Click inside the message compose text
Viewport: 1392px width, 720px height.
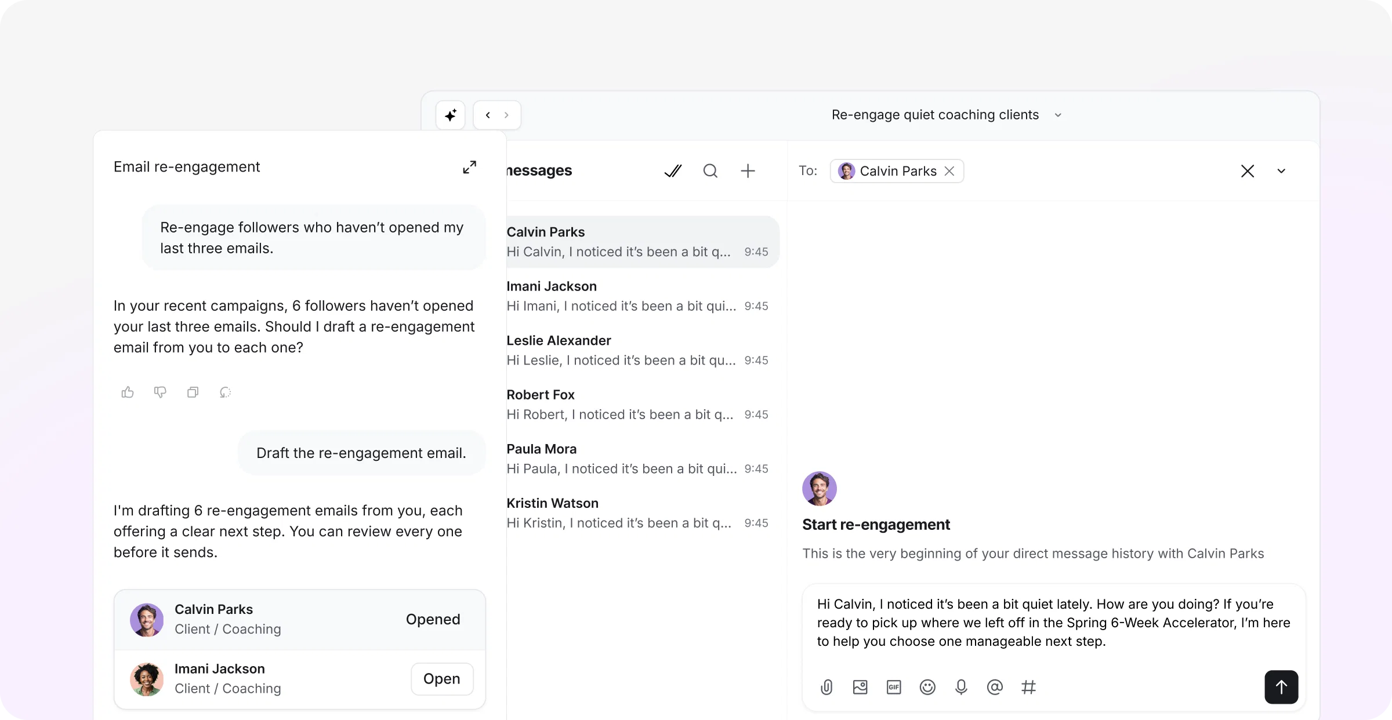1053,623
